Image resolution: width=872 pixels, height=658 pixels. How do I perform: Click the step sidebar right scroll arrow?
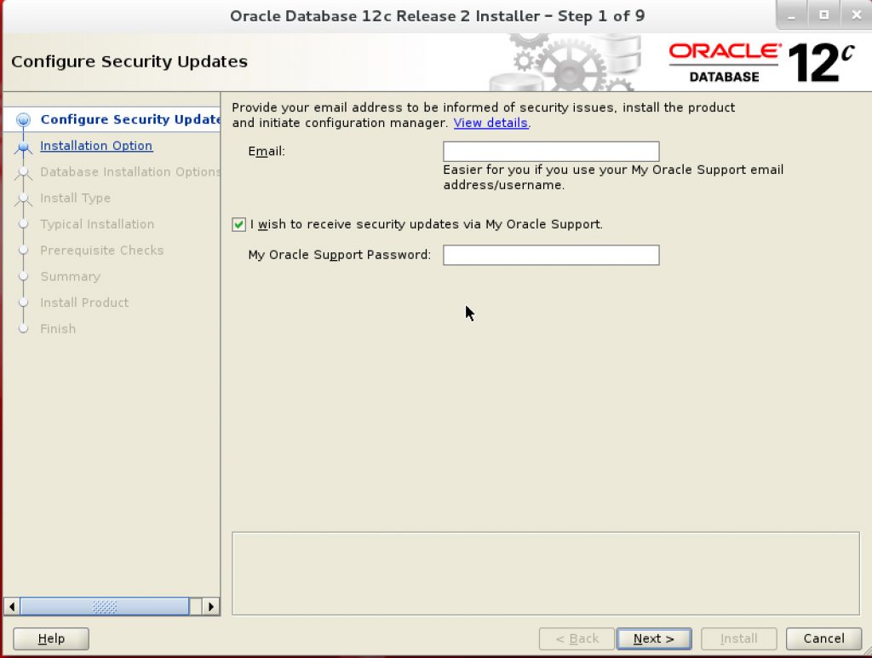point(211,606)
